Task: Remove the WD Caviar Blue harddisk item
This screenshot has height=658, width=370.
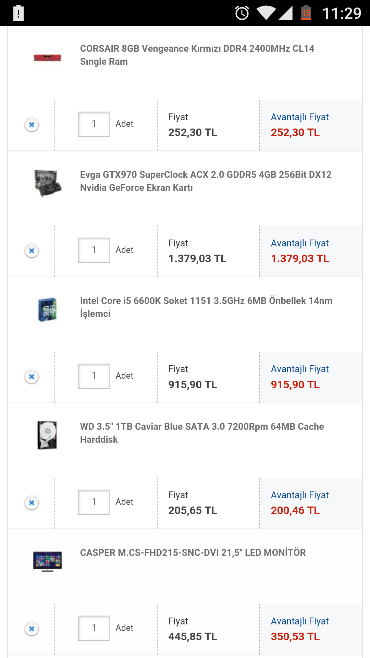Action: [x=32, y=503]
